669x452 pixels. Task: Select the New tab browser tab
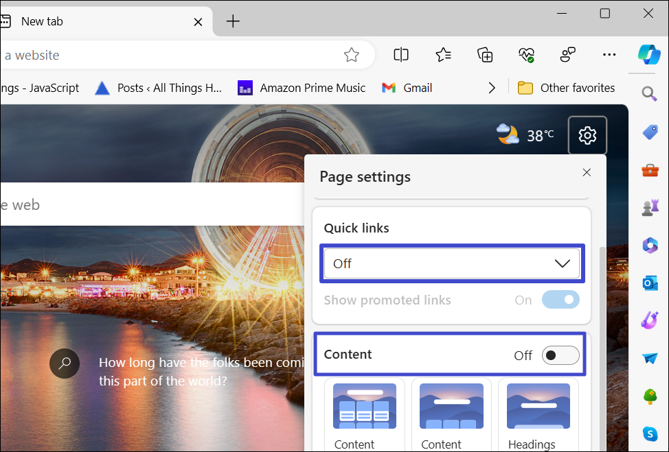[x=103, y=21]
